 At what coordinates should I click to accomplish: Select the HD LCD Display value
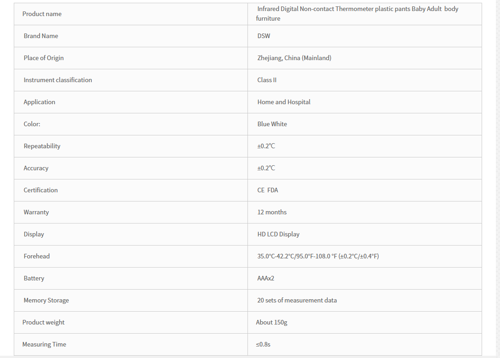[278, 234]
